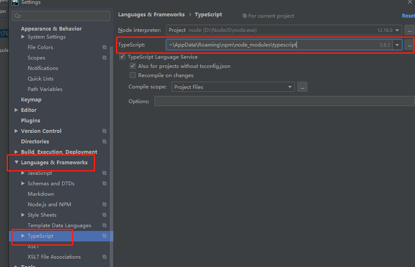Viewport: 415px width, 267px height.
Task: Open the Compile scope Project Files dropdown
Action: click(233, 87)
